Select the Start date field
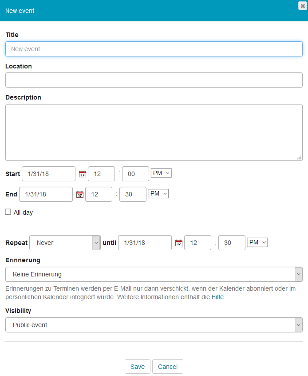The image size is (308, 376). [48, 174]
